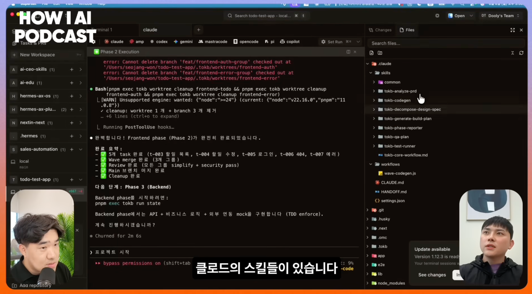Expand the .git folder
This screenshot has height=294, width=532.
(x=367, y=210)
